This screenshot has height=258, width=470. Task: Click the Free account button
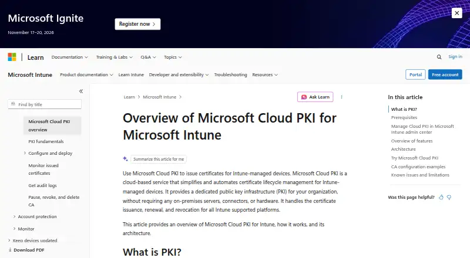point(445,74)
